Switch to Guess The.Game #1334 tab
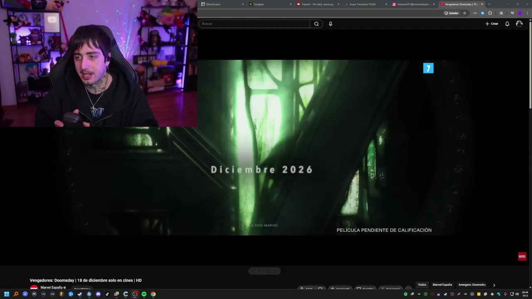The image size is (532, 299). [x=365, y=4]
